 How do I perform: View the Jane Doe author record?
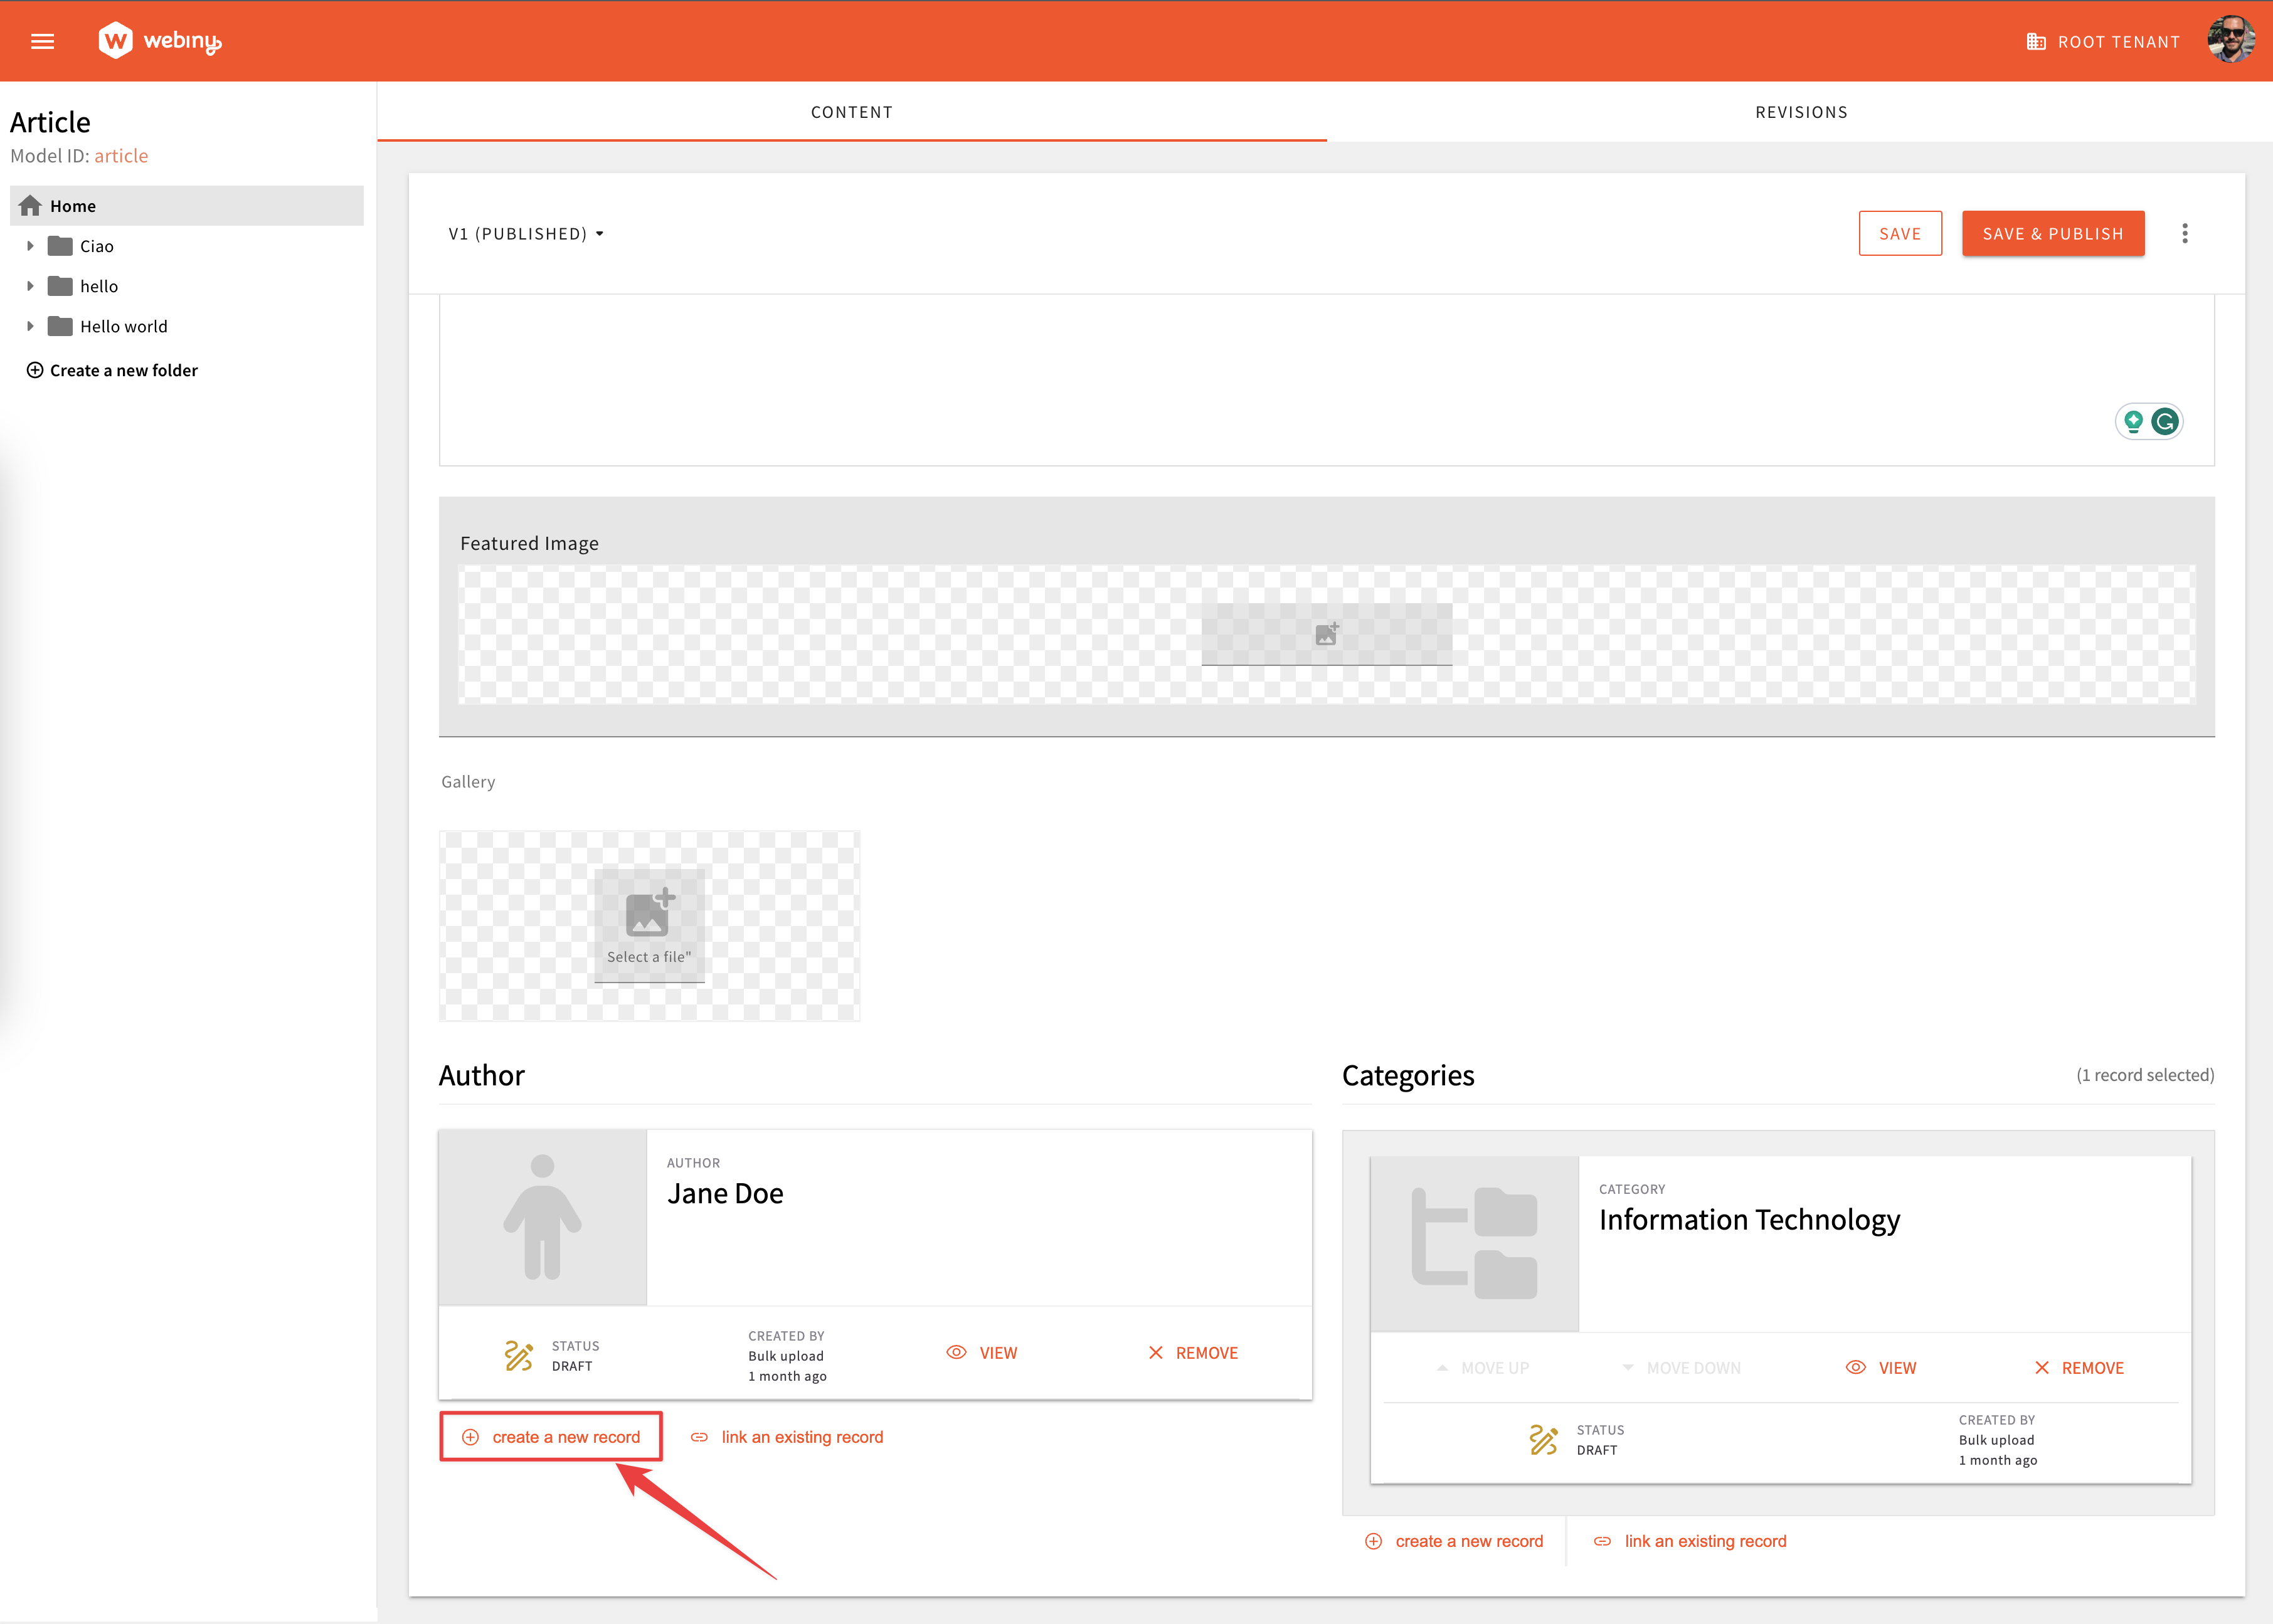coord(982,1352)
